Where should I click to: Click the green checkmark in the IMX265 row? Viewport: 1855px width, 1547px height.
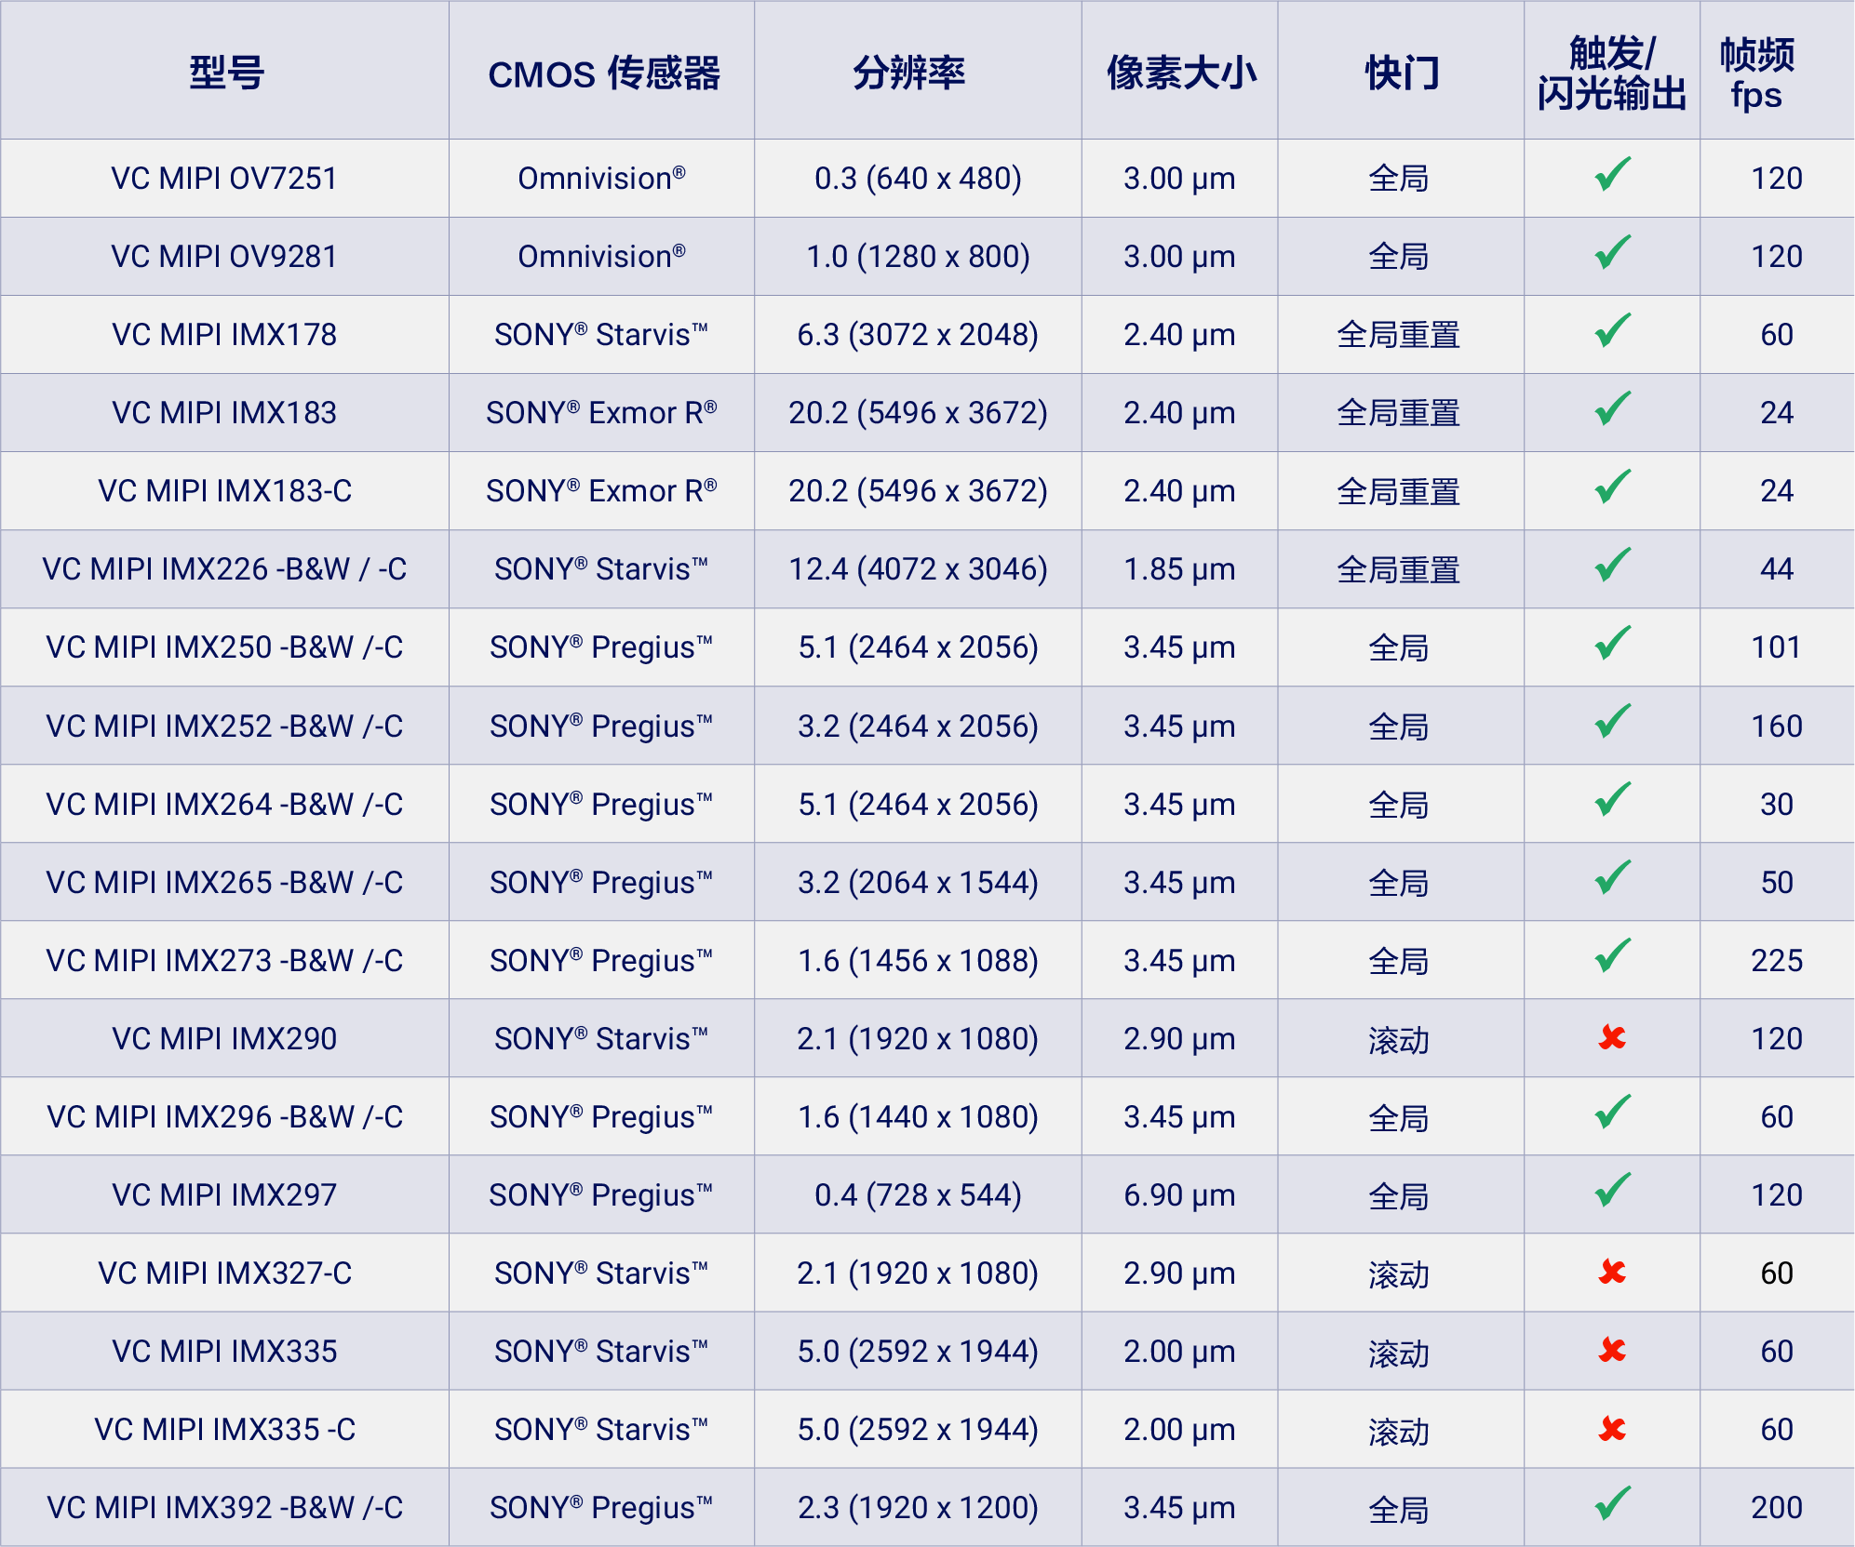point(1613,877)
